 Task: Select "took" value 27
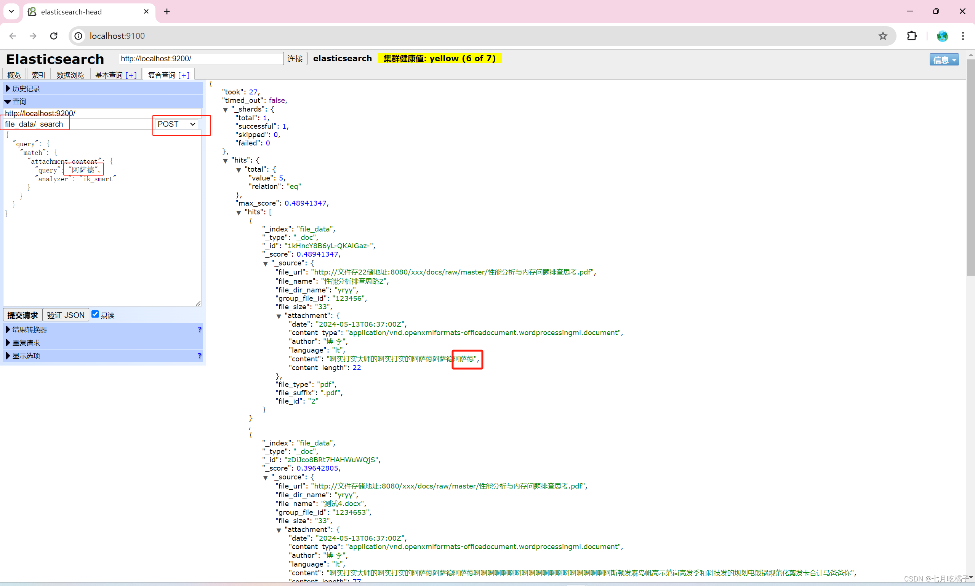[253, 92]
